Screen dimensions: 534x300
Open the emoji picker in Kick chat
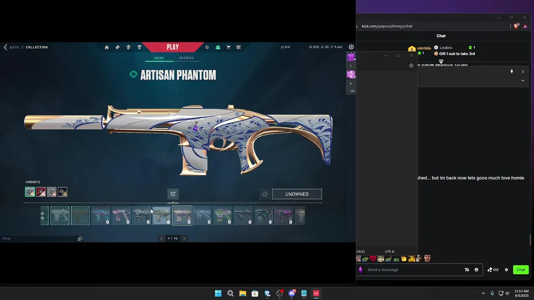(x=476, y=270)
